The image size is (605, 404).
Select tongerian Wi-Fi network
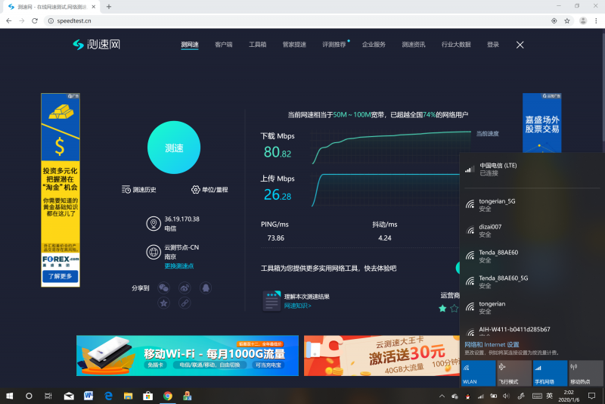pos(532,307)
